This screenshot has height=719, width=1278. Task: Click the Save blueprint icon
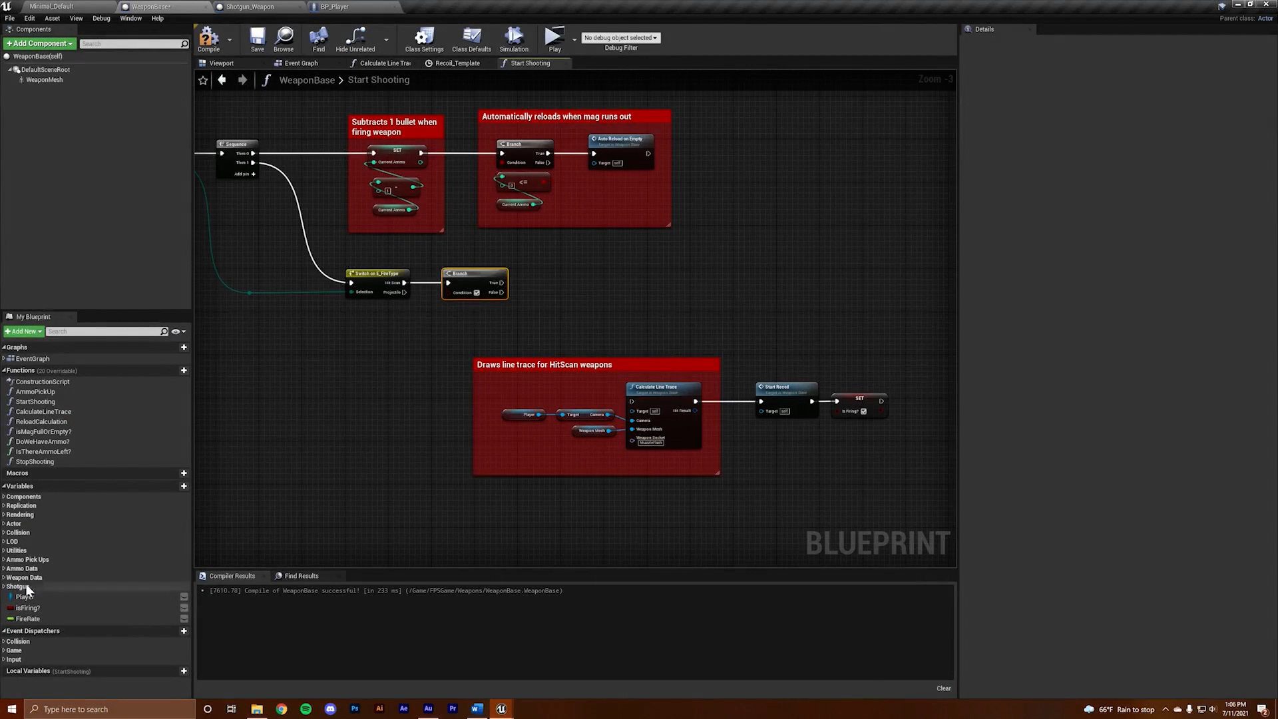pos(257,39)
